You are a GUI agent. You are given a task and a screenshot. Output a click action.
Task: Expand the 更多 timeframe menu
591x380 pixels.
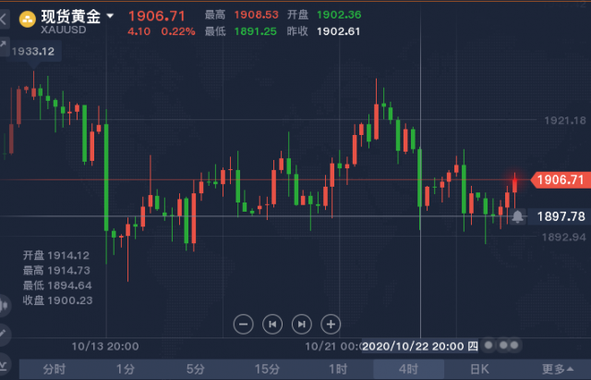click(x=557, y=369)
